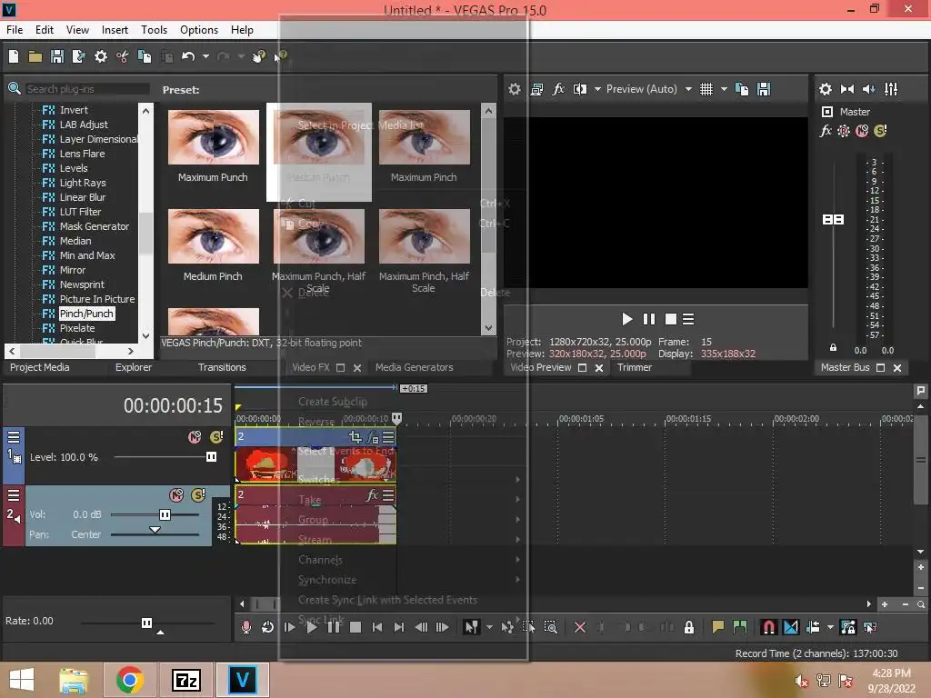Open Event Pan/Crop on video event
Screen dimensions: 931x698
(355, 437)
